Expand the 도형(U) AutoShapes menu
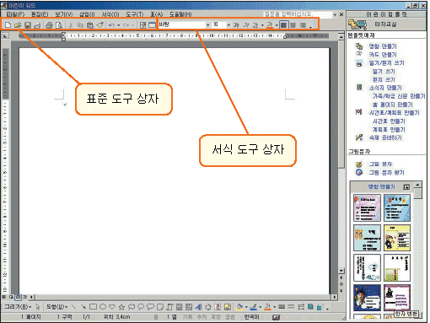 (x=56, y=307)
